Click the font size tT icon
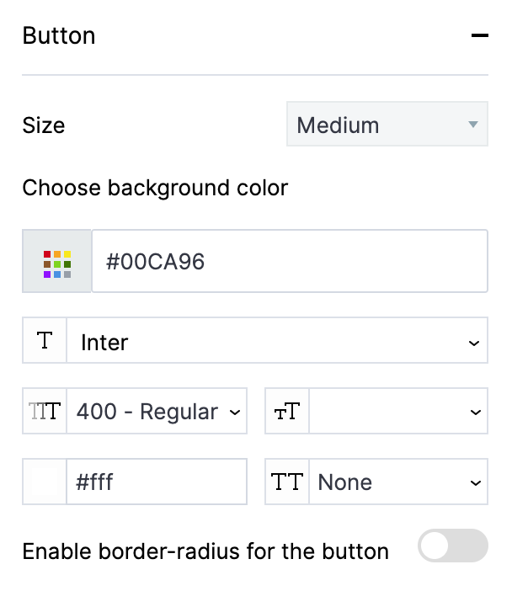The width and height of the screenshot is (512, 591). (287, 412)
